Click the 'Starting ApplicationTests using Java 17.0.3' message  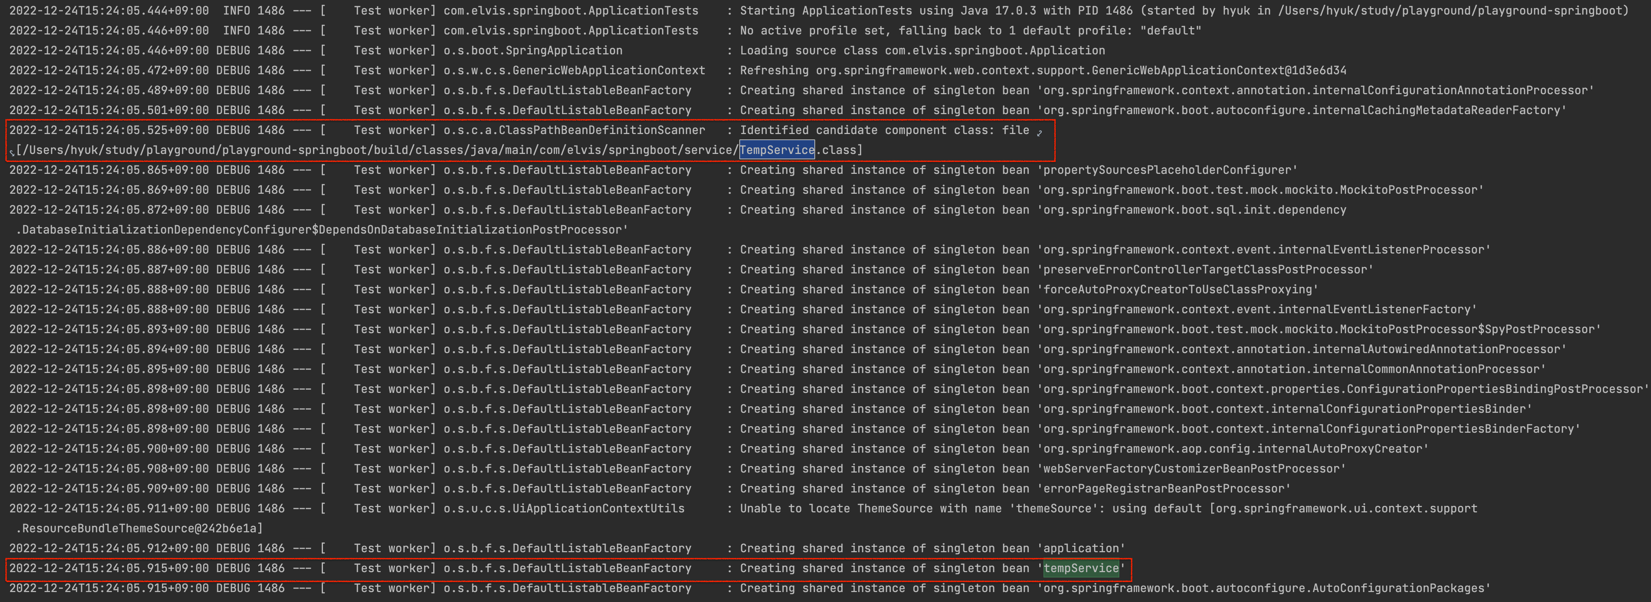1184,11
